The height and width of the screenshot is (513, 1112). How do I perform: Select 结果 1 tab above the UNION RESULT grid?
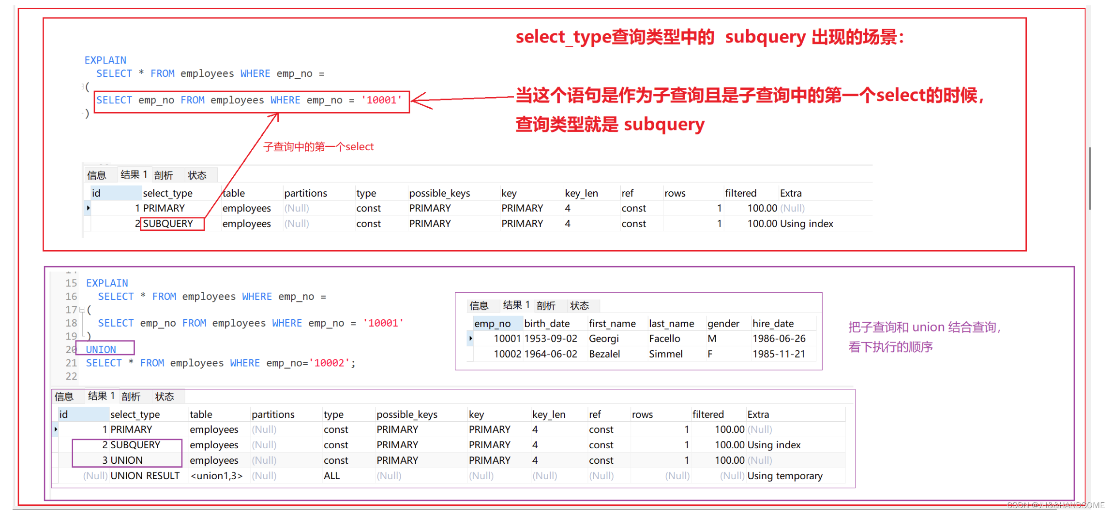[101, 396]
